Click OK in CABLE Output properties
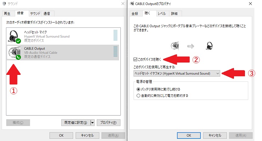 189,136
